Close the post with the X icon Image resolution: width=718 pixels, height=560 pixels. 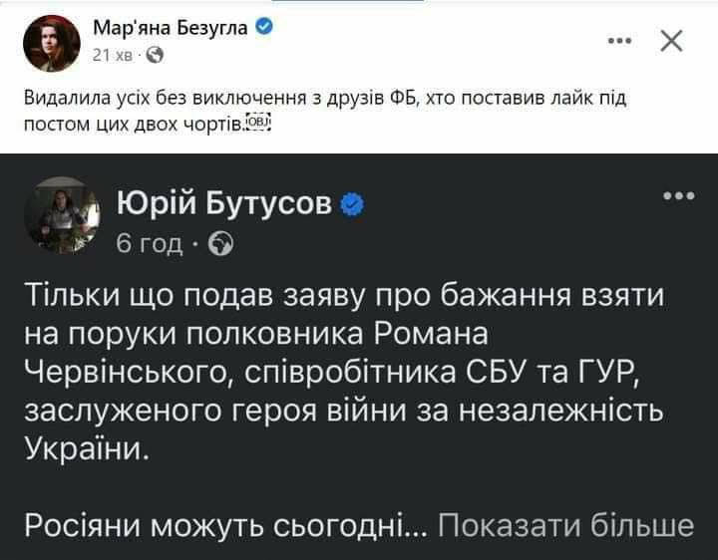coord(672,41)
